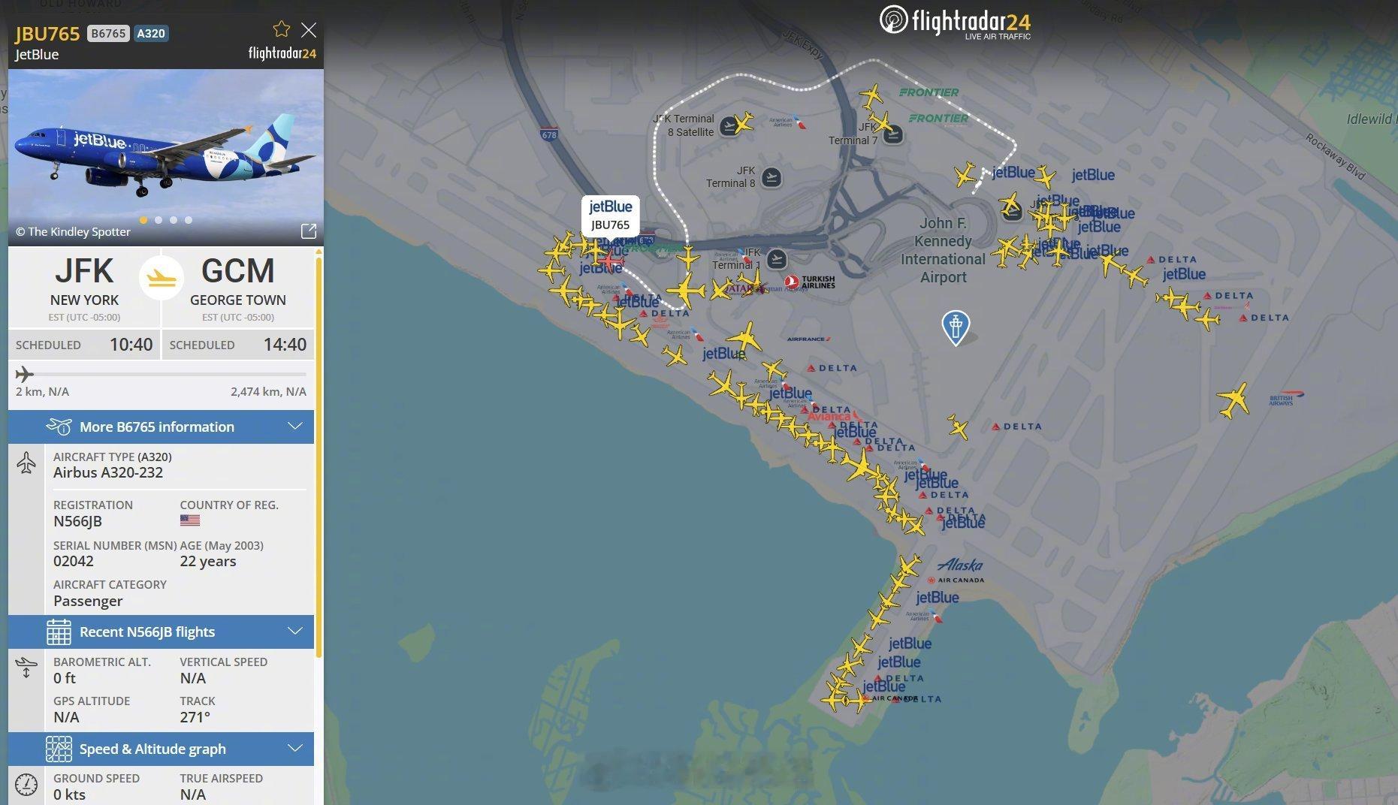
Task: Expand Recent N566JB flights section
Action: [x=161, y=632]
